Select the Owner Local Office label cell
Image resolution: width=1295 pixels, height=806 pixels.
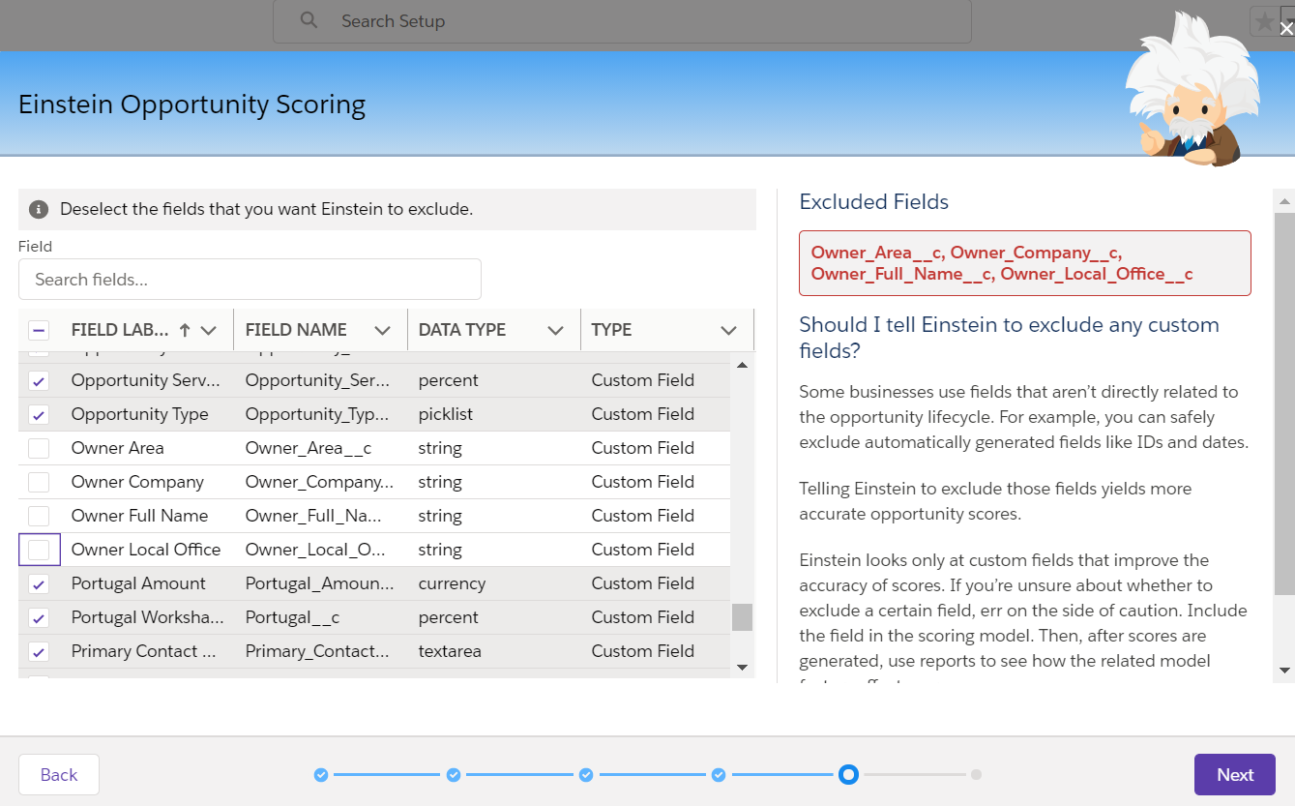(146, 550)
